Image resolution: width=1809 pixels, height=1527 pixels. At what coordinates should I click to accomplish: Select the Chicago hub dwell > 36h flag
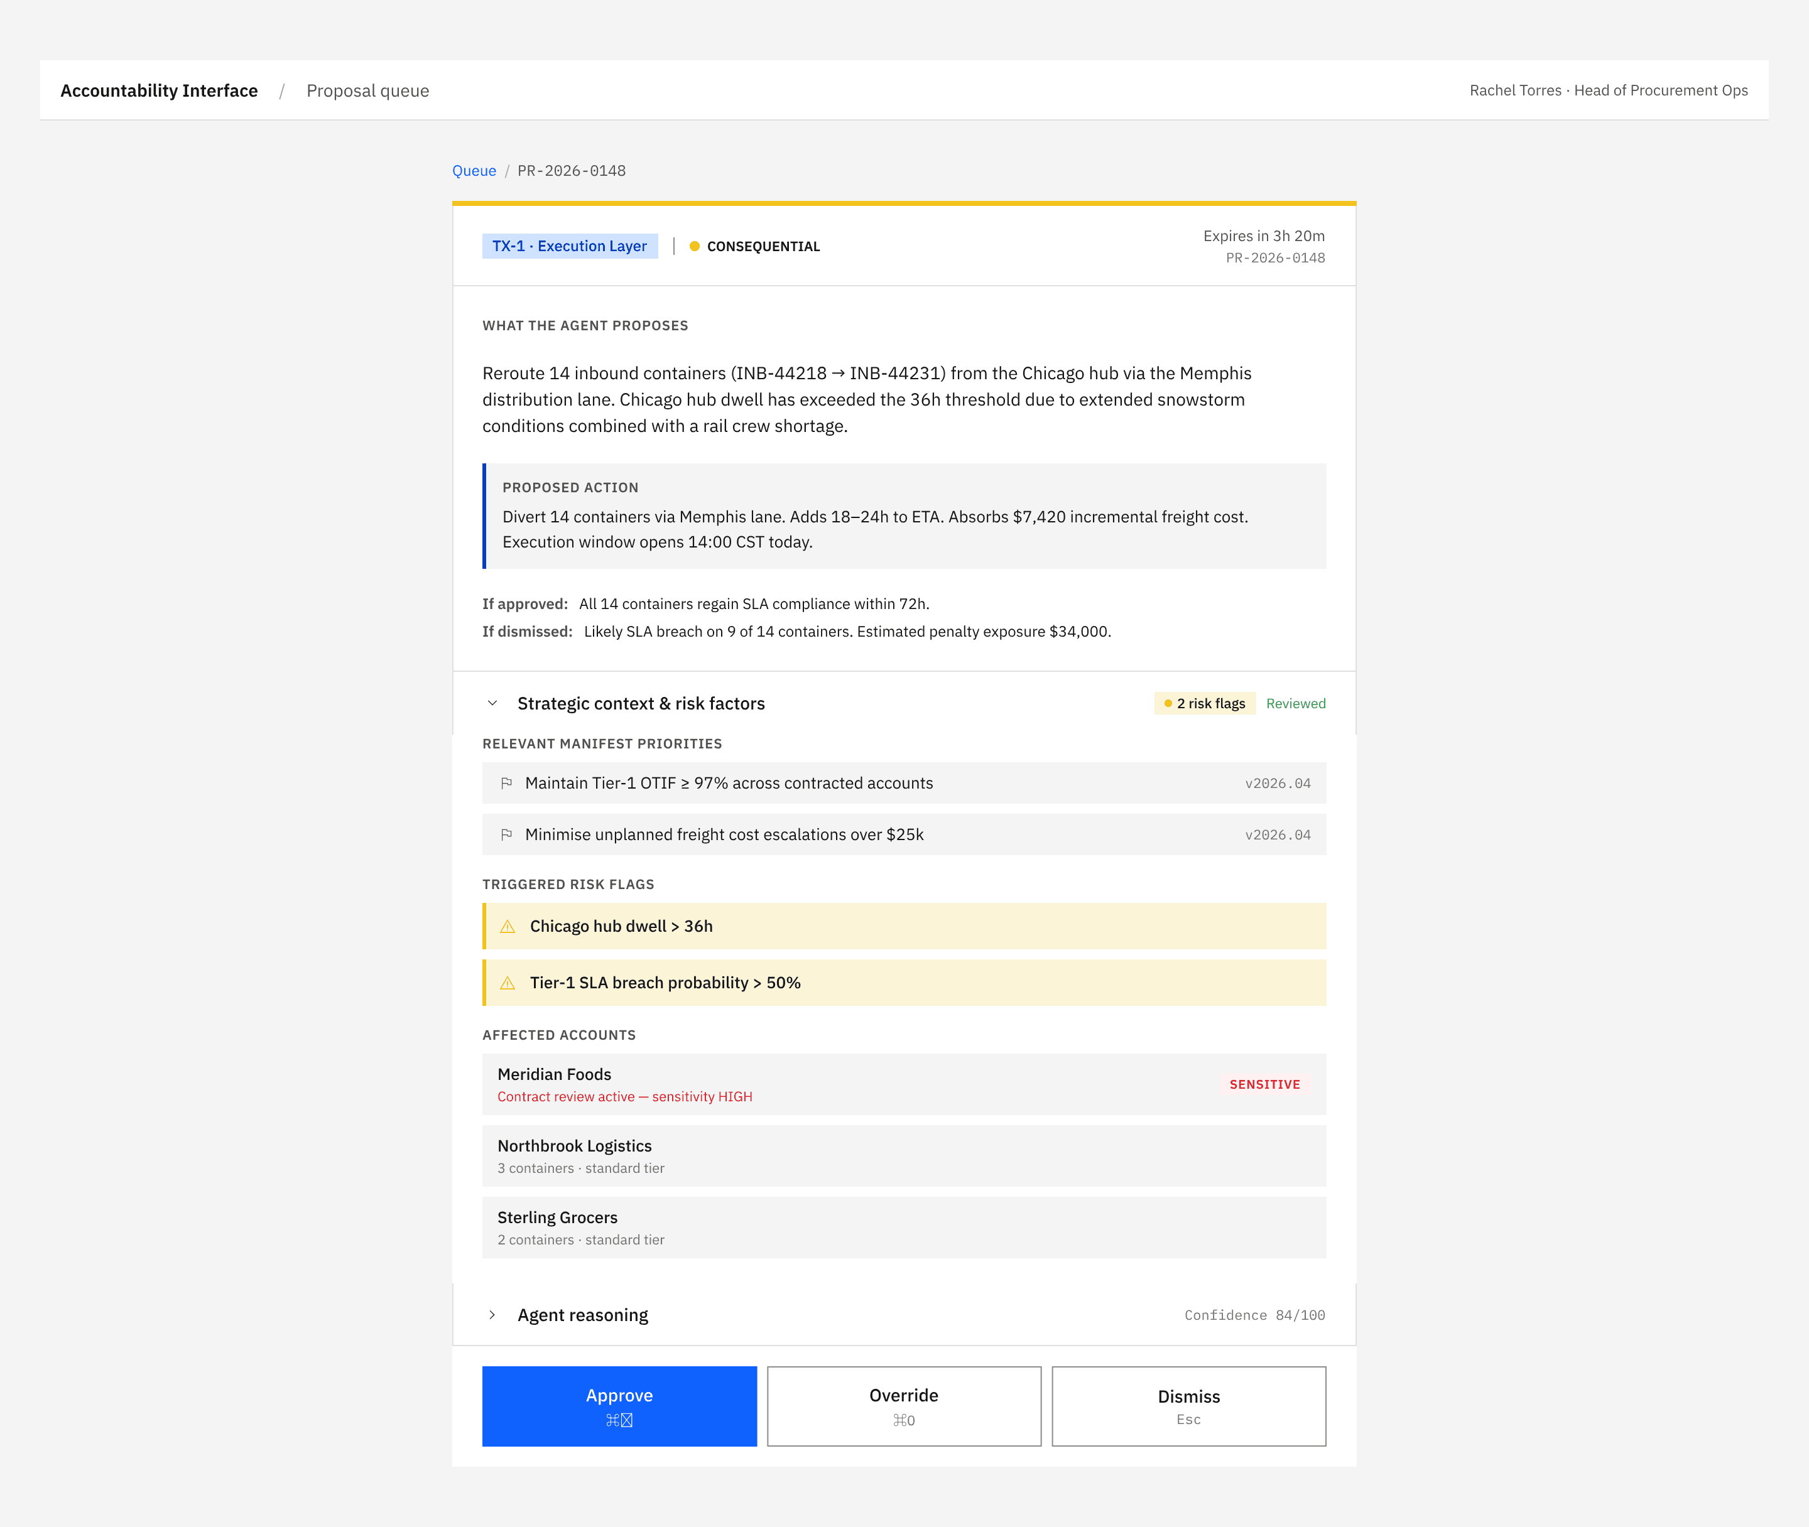coord(904,926)
